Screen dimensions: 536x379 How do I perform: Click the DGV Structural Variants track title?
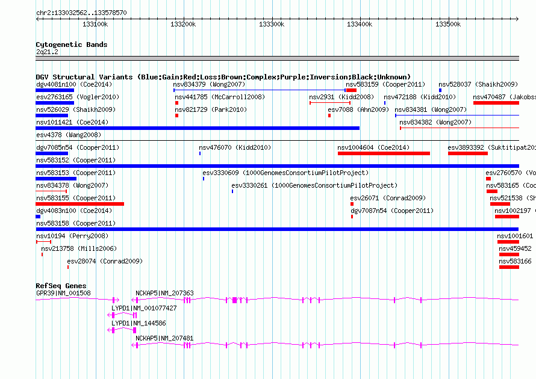pyautogui.click(x=223, y=77)
